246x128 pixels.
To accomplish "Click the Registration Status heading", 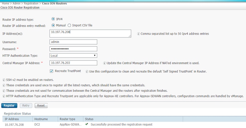I will (17, 114).
